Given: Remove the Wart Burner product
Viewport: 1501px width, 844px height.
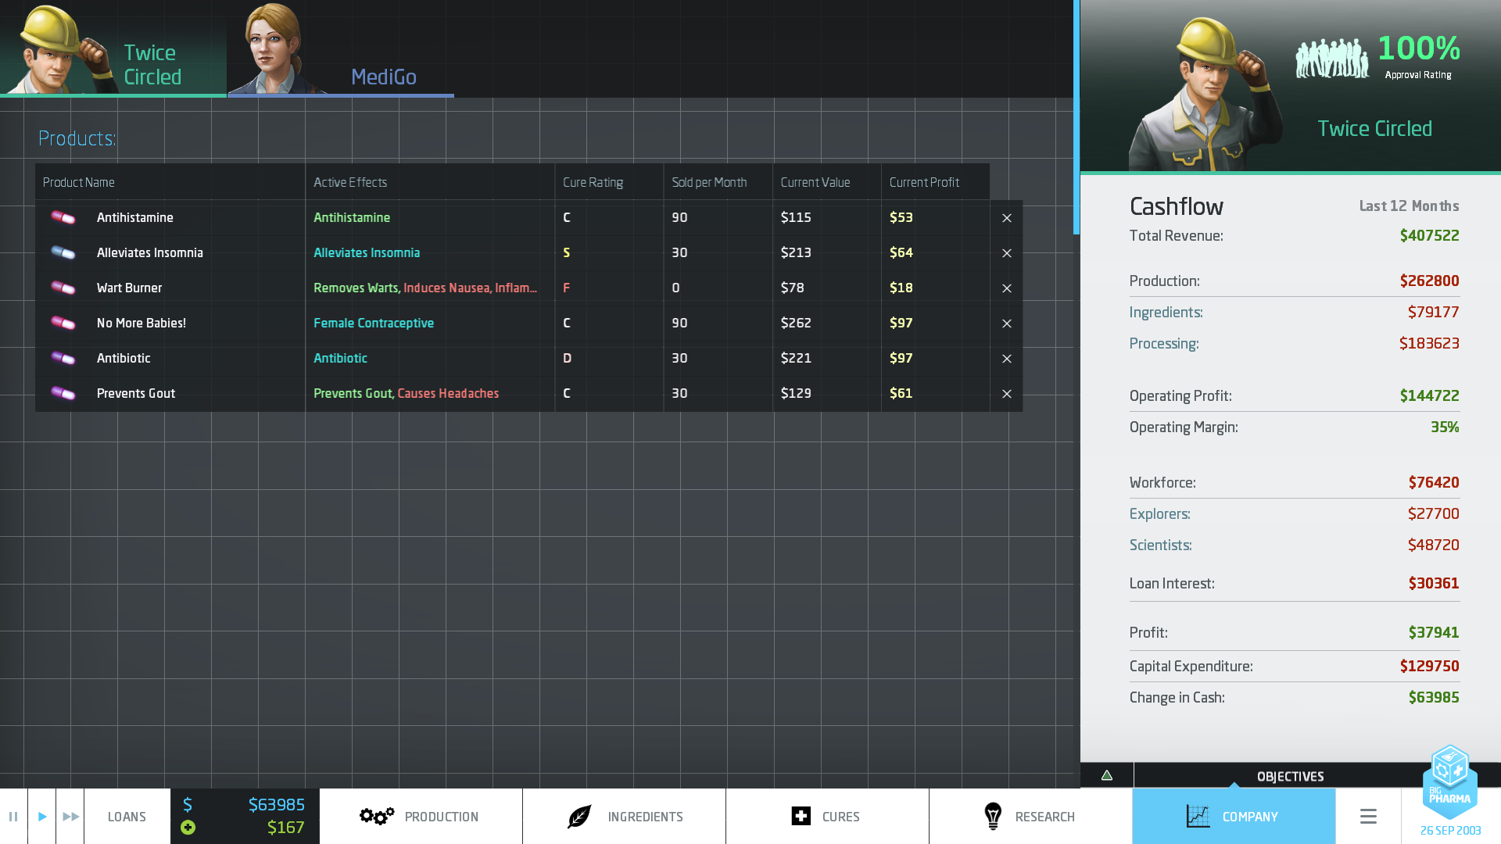Looking at the screenshot, I should [1006, 288].
